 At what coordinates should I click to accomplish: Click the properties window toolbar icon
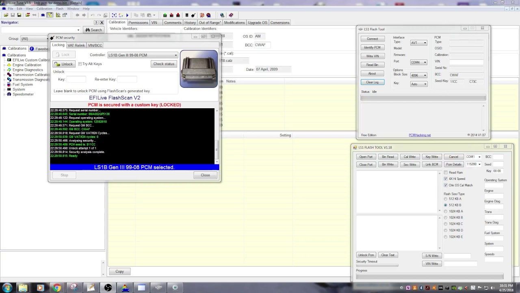(65, 15)
